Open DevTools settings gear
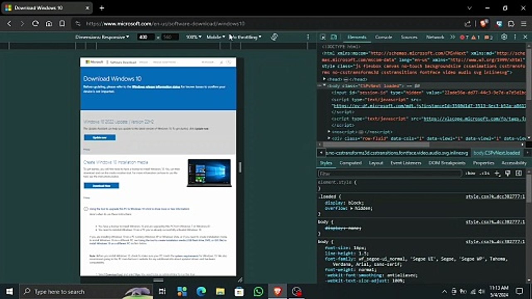This screenshot has width=532, height=299. point(504,37)
